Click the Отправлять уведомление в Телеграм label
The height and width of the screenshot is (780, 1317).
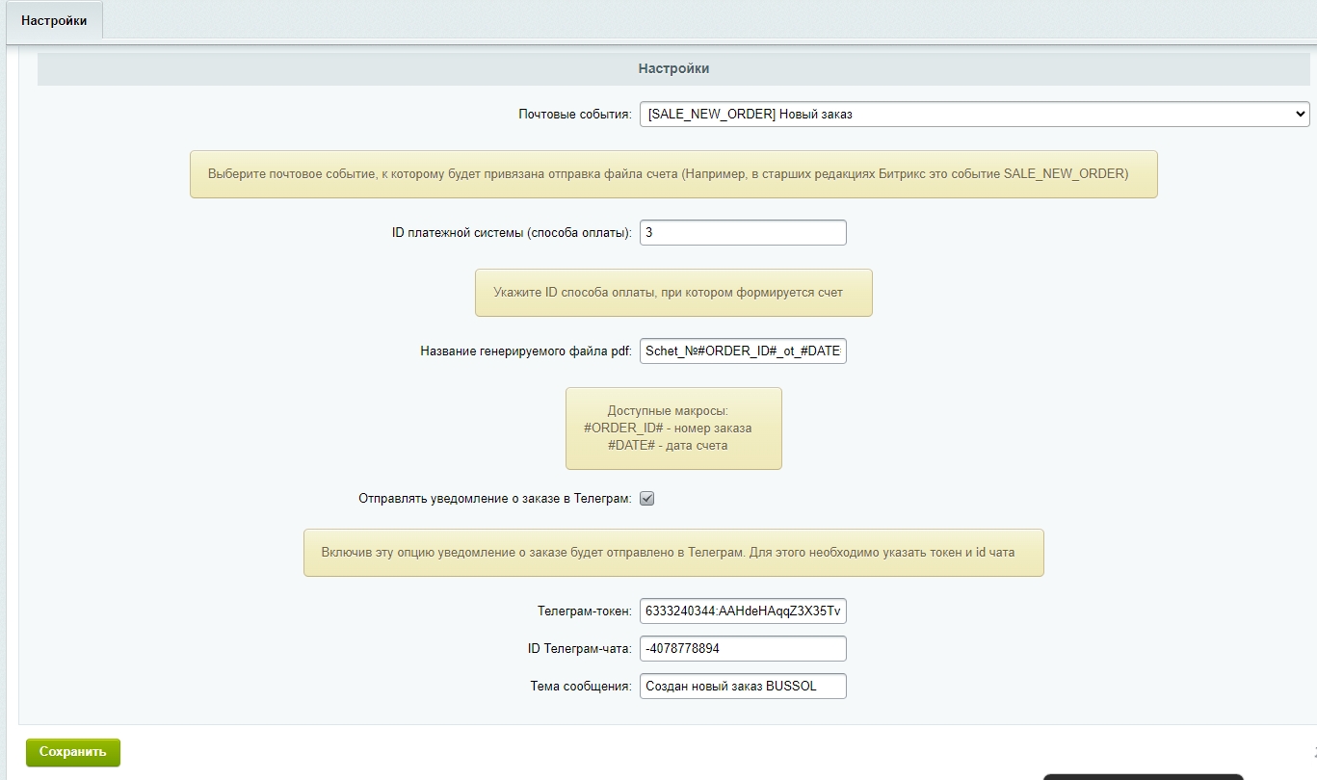pyautogui.click(x=495, y=499)
